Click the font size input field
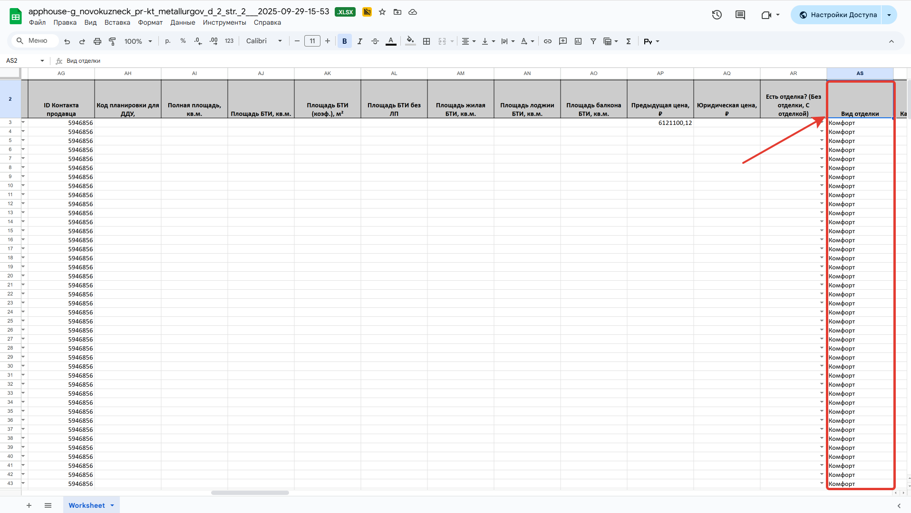 312,41
